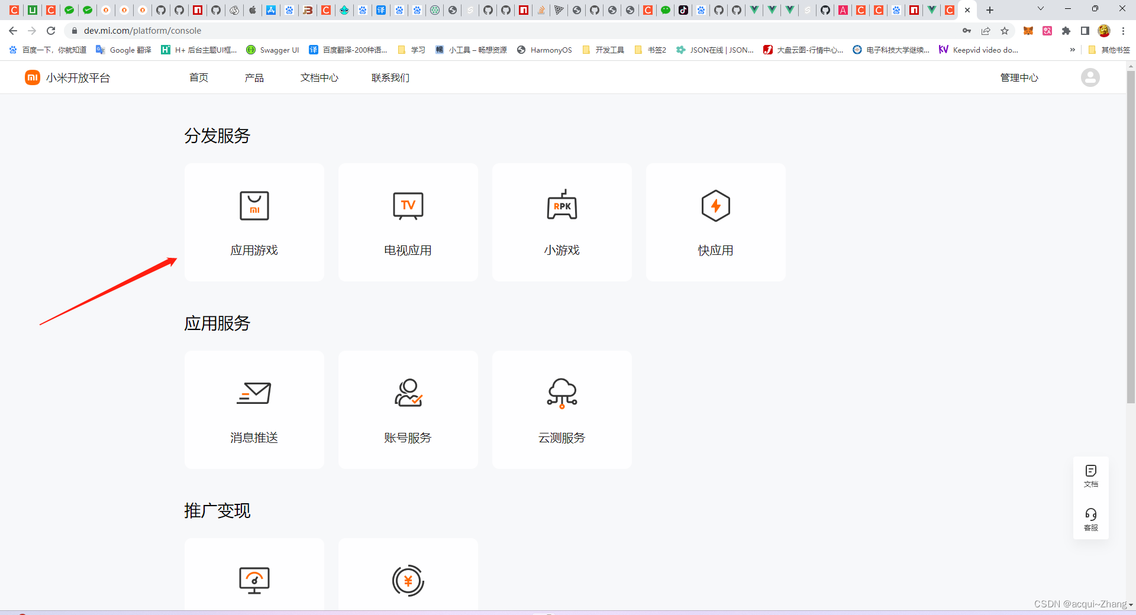Viewport: 1136px width, 615px height.
Task: Expand the tab search chevron
Action: 1041,9
